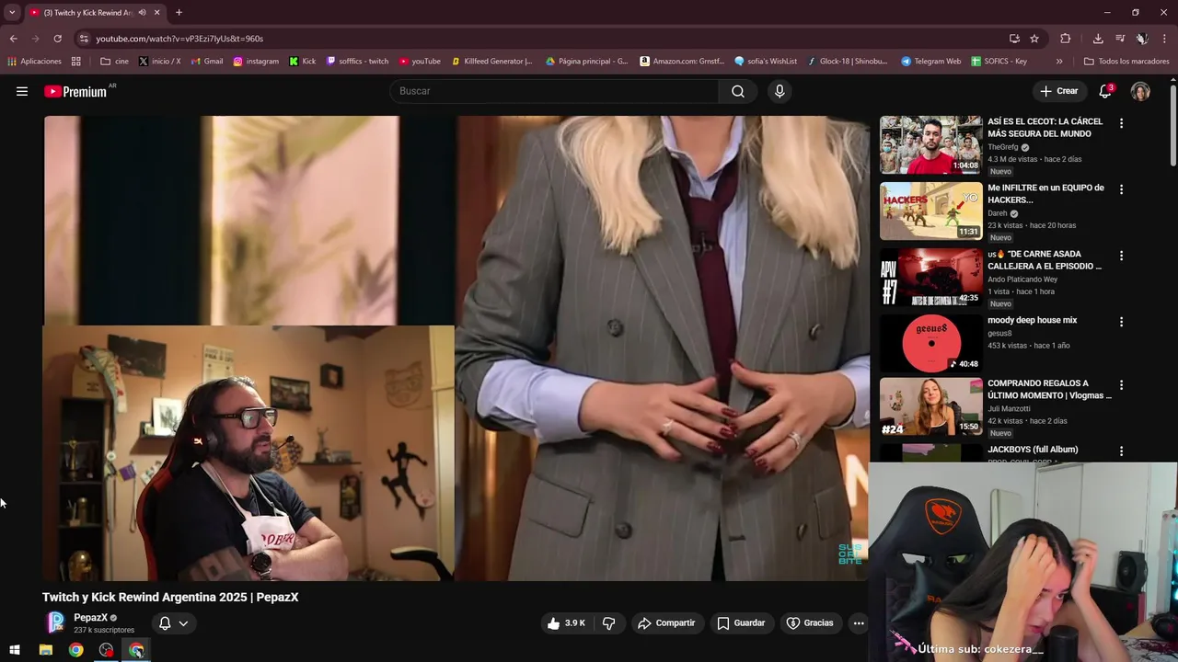The image size is (1178, 662).
Task: Open PepazX channel avatar
Action: (55, 622)
